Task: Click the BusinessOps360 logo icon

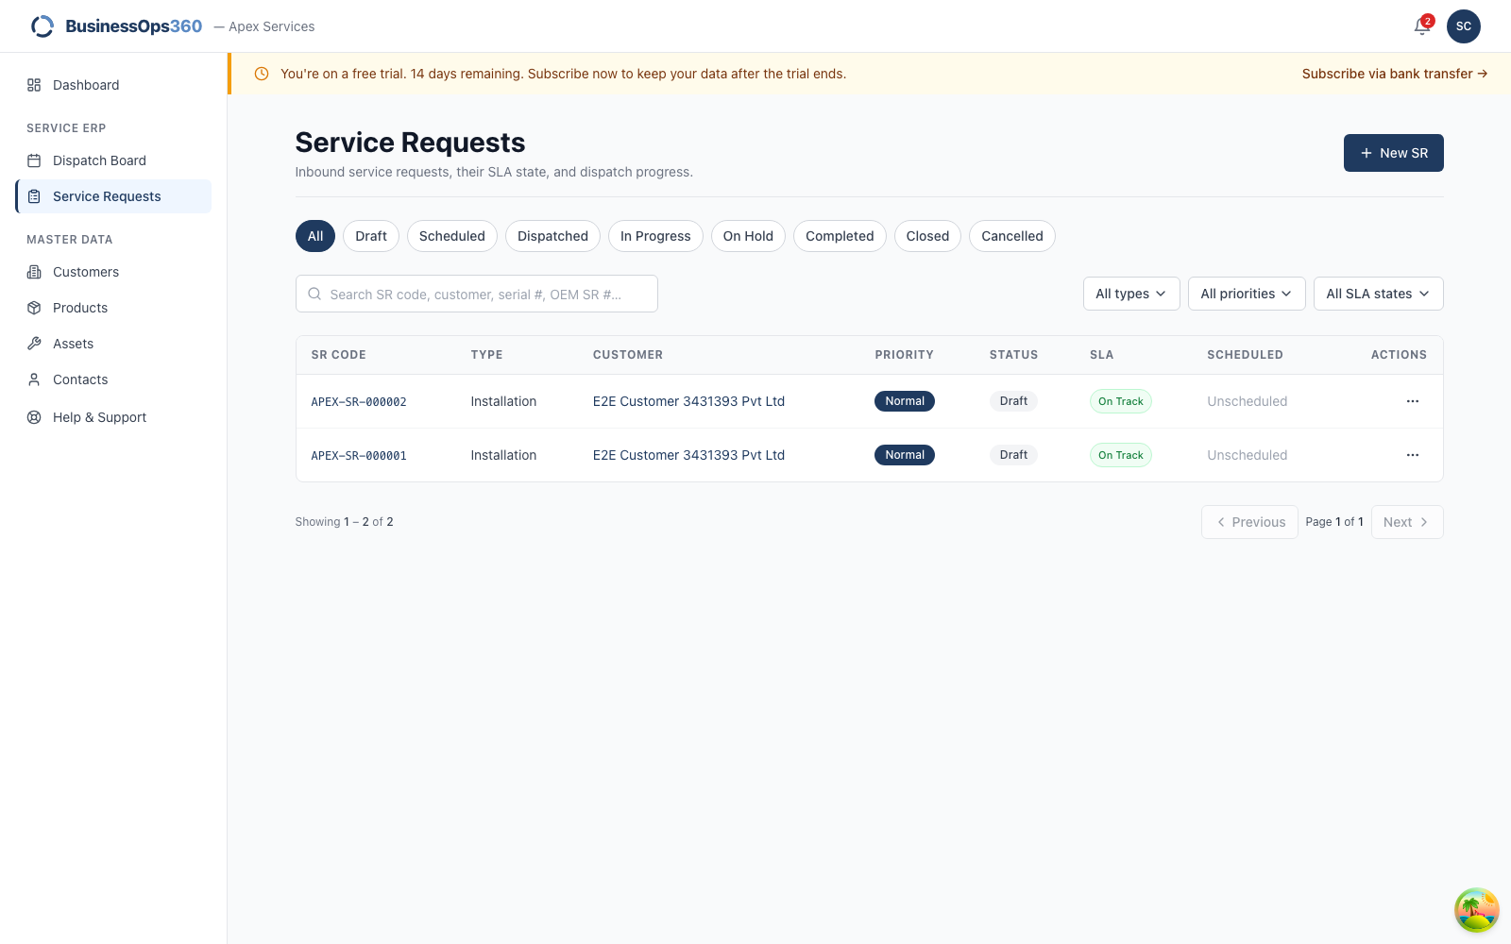Action: point(42,26)
